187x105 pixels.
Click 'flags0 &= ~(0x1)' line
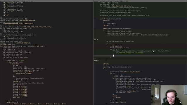(20, 86)
